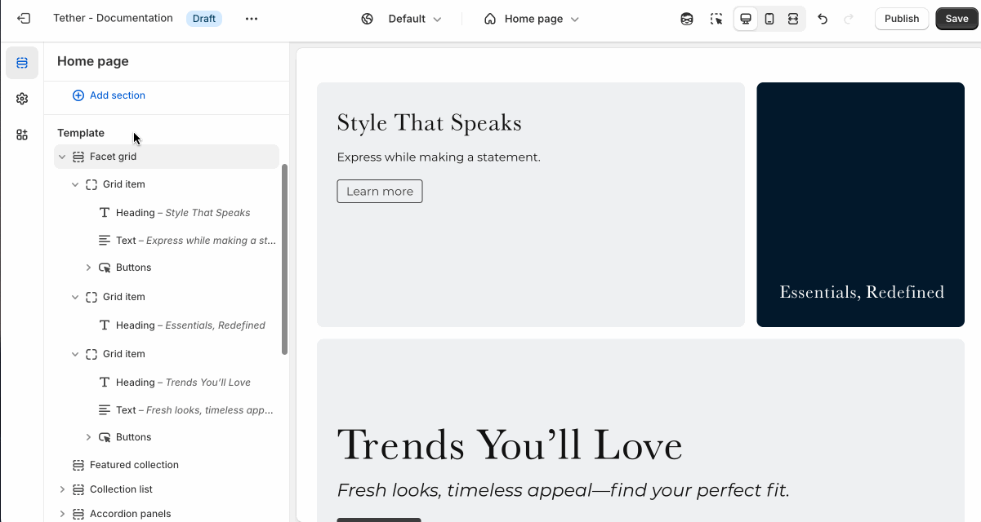Click the Fresh looks, timeless appeal preview text
This screenshot has width=981, height=522.
click(x=564, y=490)
